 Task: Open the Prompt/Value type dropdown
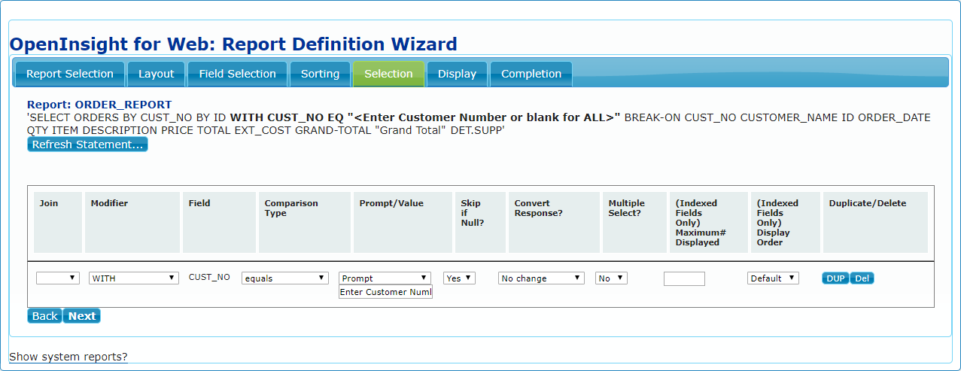click(385, 278)
